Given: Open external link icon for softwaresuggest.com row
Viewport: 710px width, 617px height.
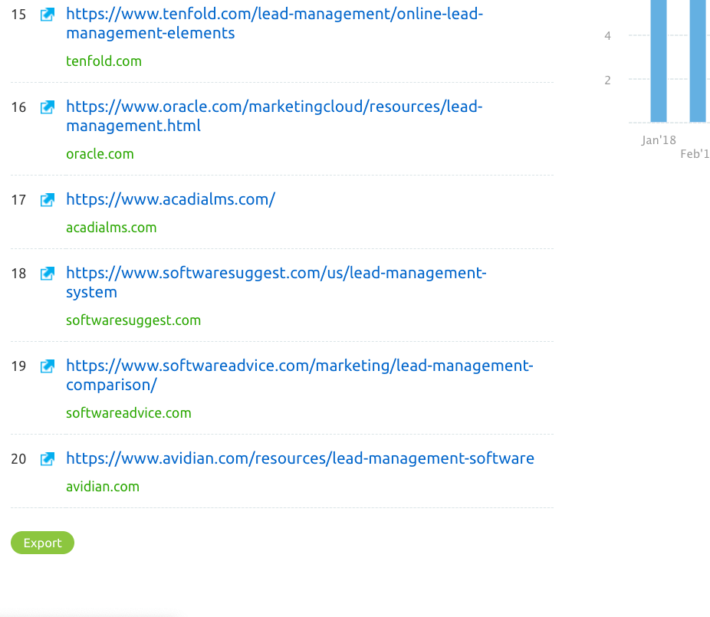Looking at the screenshot, I should coord(48,274).
